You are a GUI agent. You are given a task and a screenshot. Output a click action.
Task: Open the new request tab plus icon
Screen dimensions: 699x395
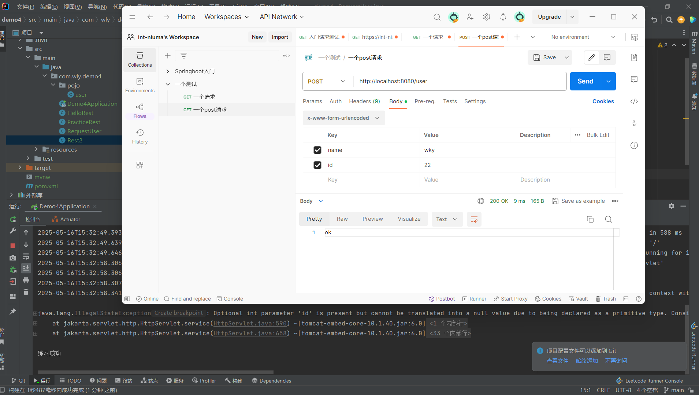click(517, 37)
